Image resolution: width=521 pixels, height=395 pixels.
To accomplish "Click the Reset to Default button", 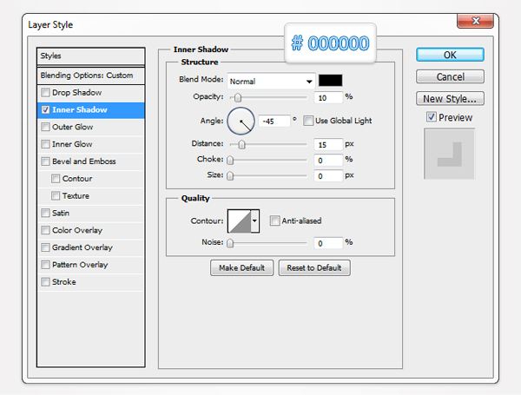I will pos(314,267).
